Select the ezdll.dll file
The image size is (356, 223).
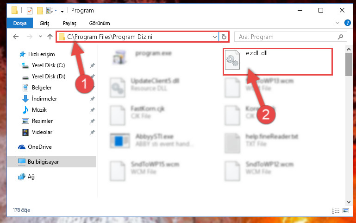tap(277, 61)
